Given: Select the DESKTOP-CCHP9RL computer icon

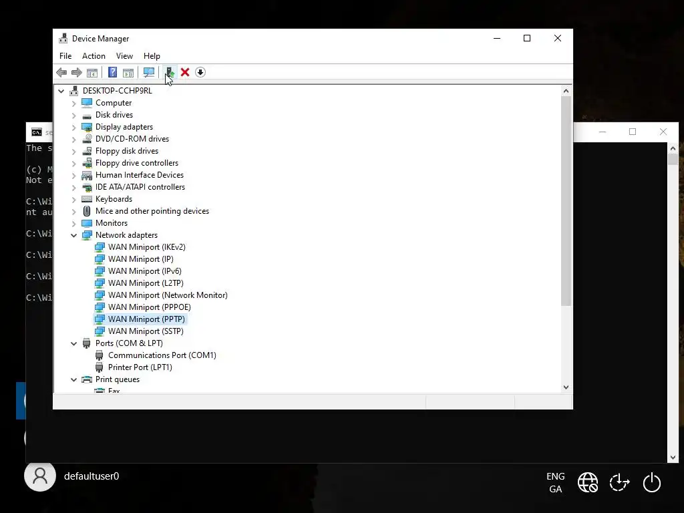Looking at the screenshot, I should (73, 91).
